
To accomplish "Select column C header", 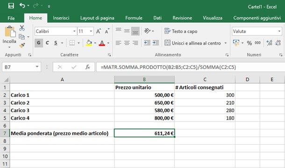I will 205,80.
